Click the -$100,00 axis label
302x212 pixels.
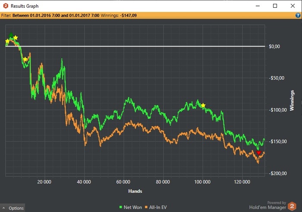(x=278, y=110)
